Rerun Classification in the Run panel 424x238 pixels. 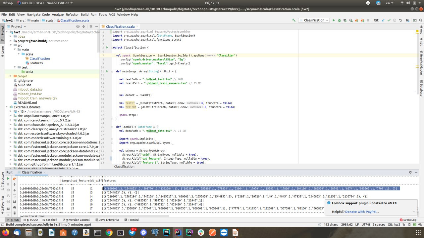pyautogui.click(x=8, y=178)
